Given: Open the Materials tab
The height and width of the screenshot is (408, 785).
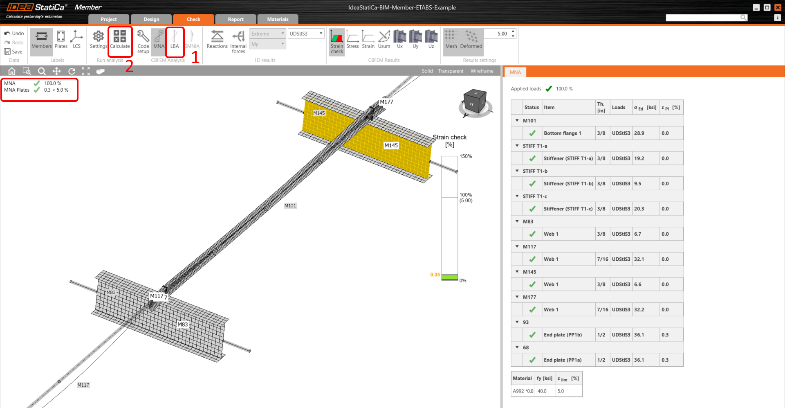Looking at the screenshot, I should (278, 19).
